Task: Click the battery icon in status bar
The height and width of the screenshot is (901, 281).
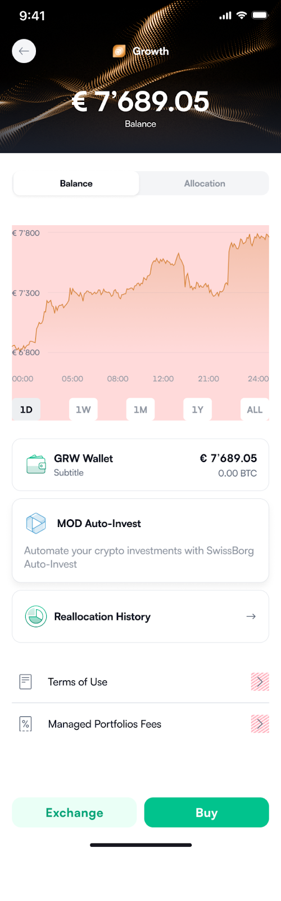Action: (x=261, y=15)
